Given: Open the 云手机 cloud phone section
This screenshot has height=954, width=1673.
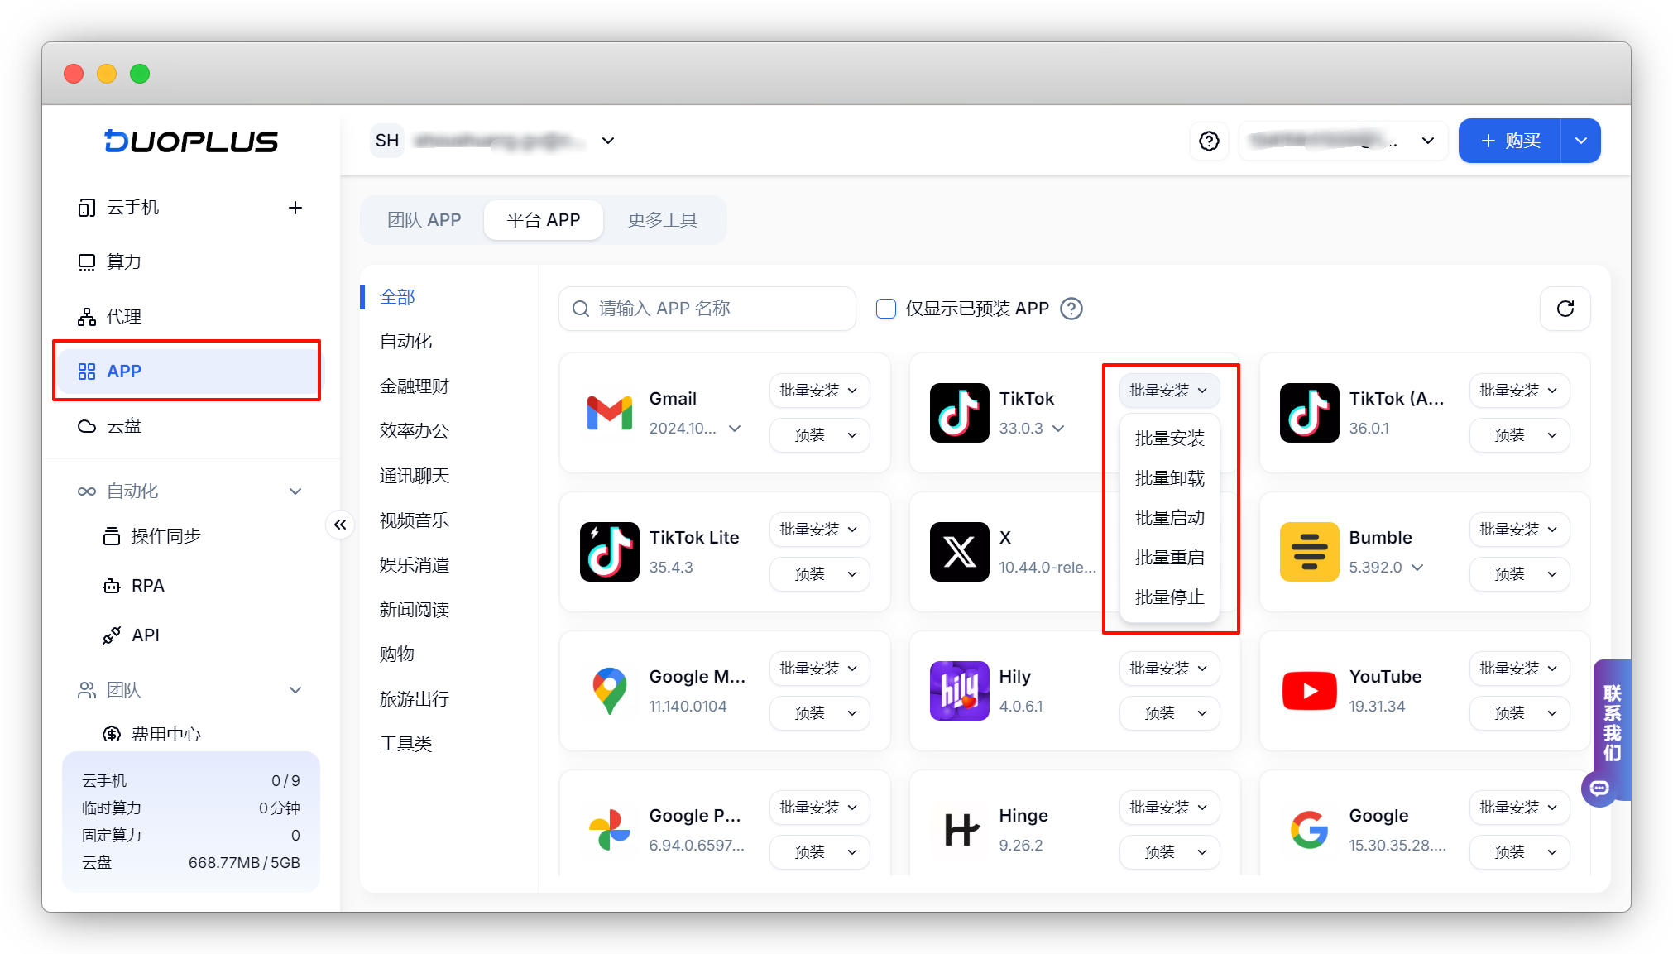Looking at the screenshot, I should coord(132,208).
